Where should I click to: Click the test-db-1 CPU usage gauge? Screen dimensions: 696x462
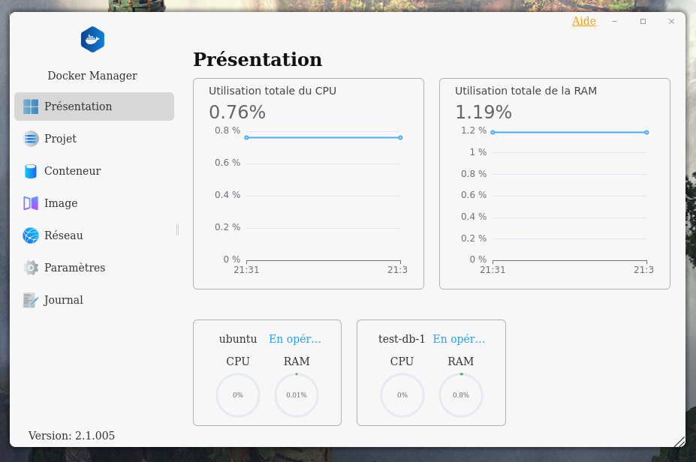click(402, 395)
